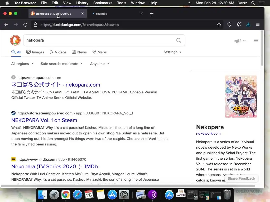Open the Notes app in dock
Screen dimensions: 270x202
click(100, 195)
